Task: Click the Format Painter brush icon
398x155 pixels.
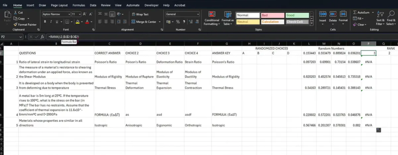Action: tap(16, 25)
